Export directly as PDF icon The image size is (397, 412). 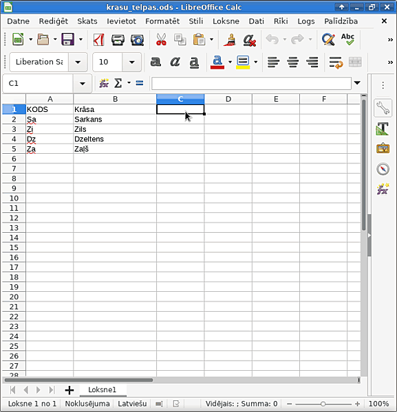98,40
